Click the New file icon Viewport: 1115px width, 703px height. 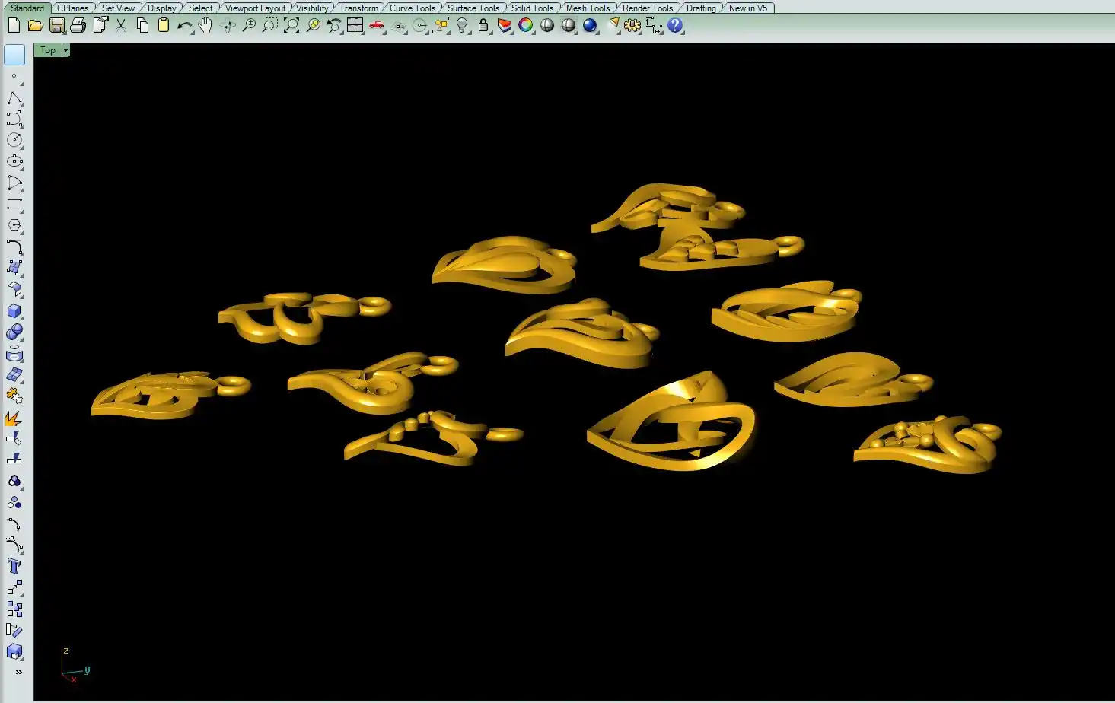point(14,25)
